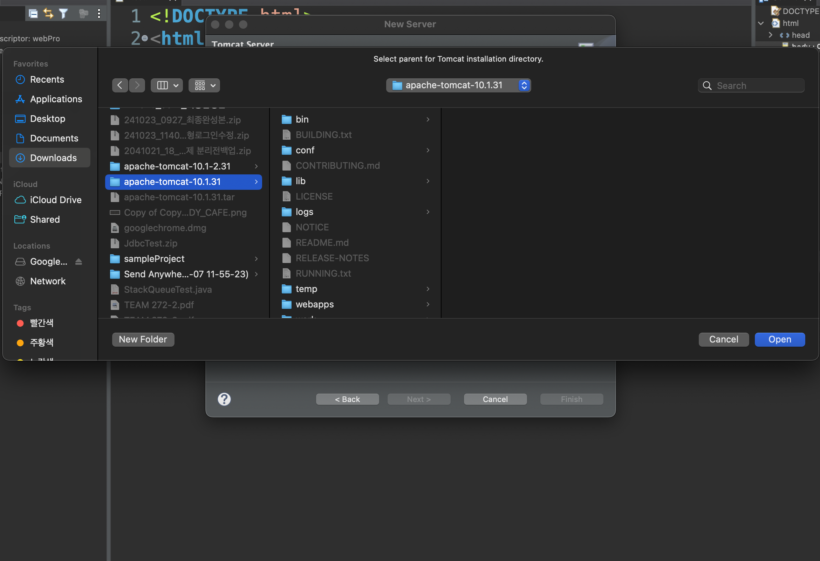Select Applications in Favorites sidebar
Image resolution: width=820 pixels, height=561 pixels.
[x=50, y=99]
